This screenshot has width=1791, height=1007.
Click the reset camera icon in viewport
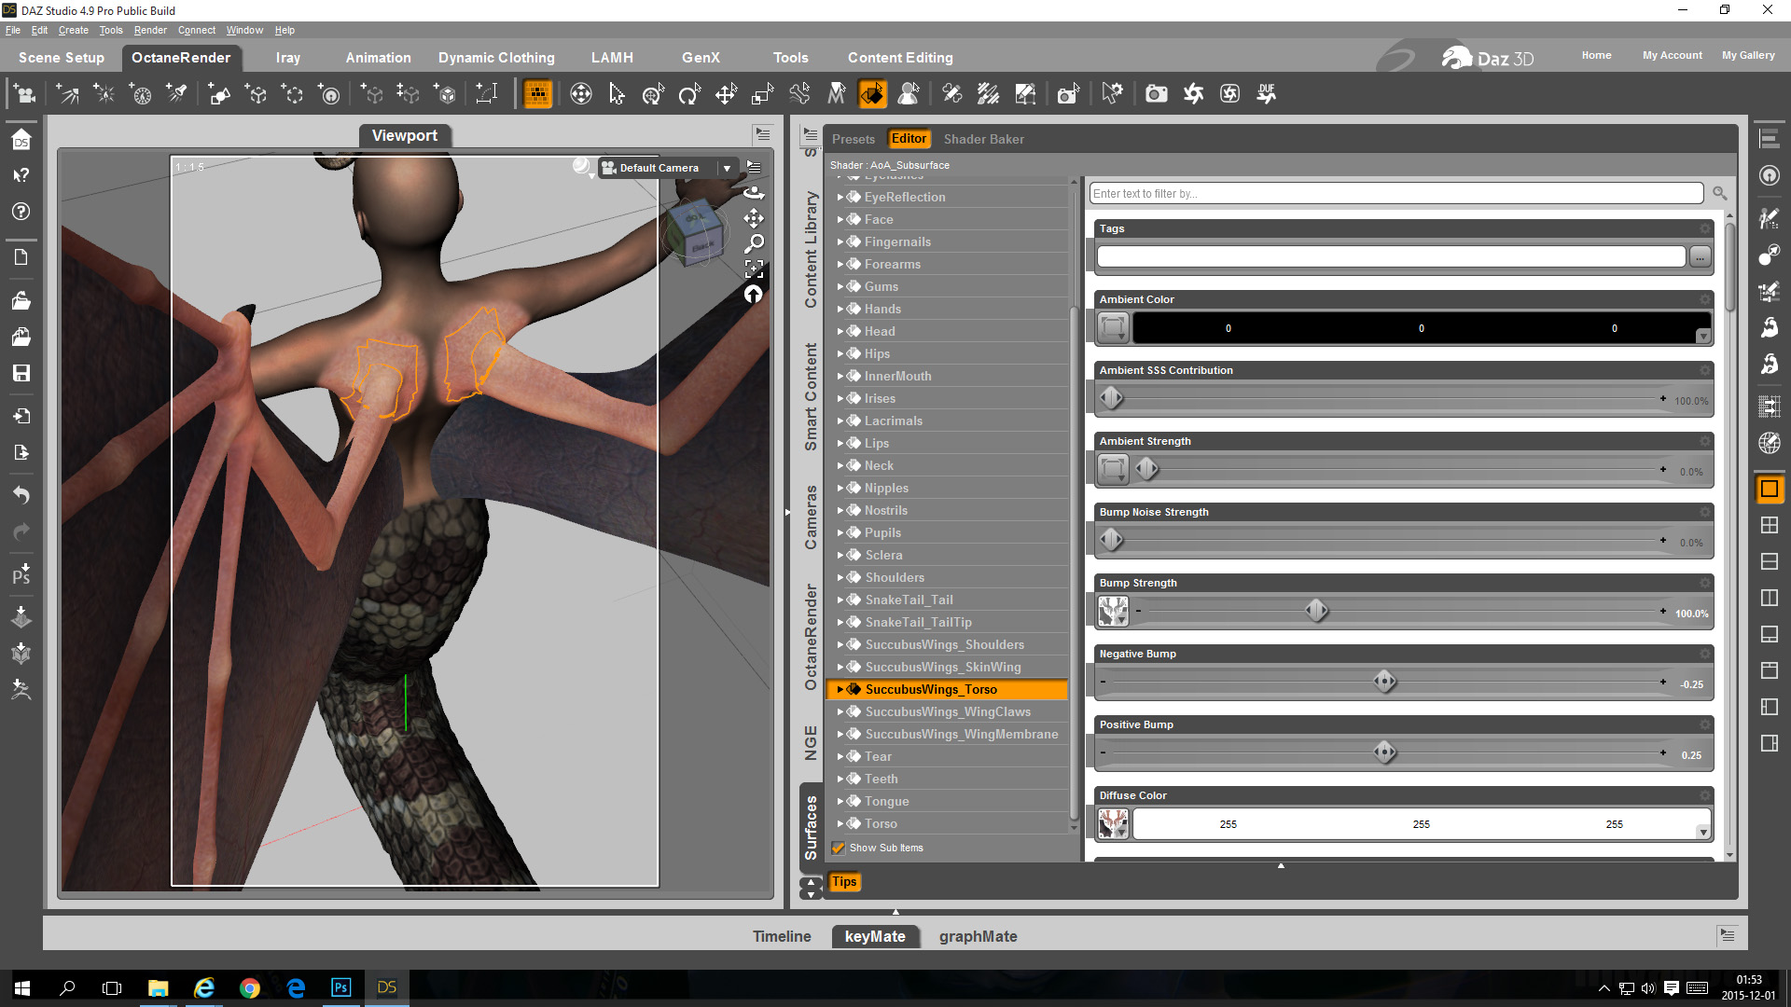coord(754,295)
